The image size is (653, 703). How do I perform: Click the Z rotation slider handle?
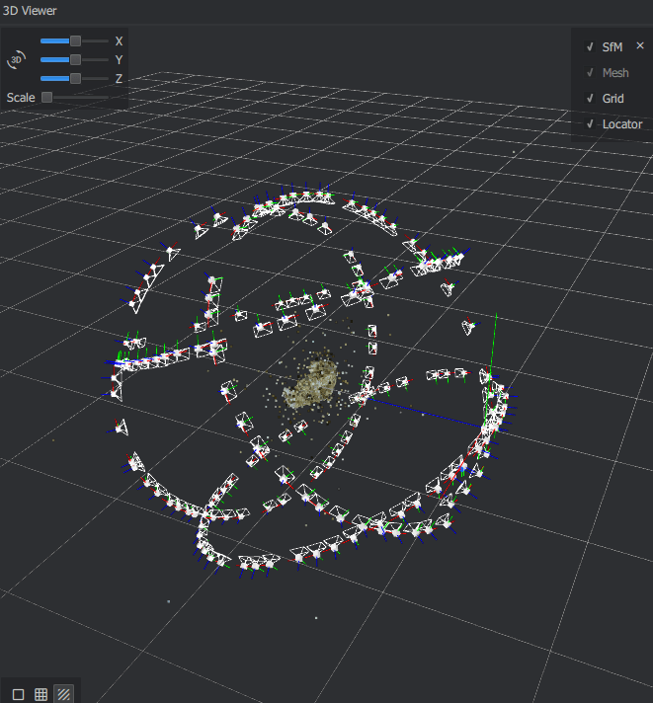(x=75, y=78)
